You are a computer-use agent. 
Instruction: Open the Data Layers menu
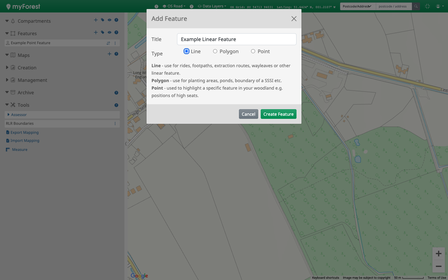[x=212, y=6]
